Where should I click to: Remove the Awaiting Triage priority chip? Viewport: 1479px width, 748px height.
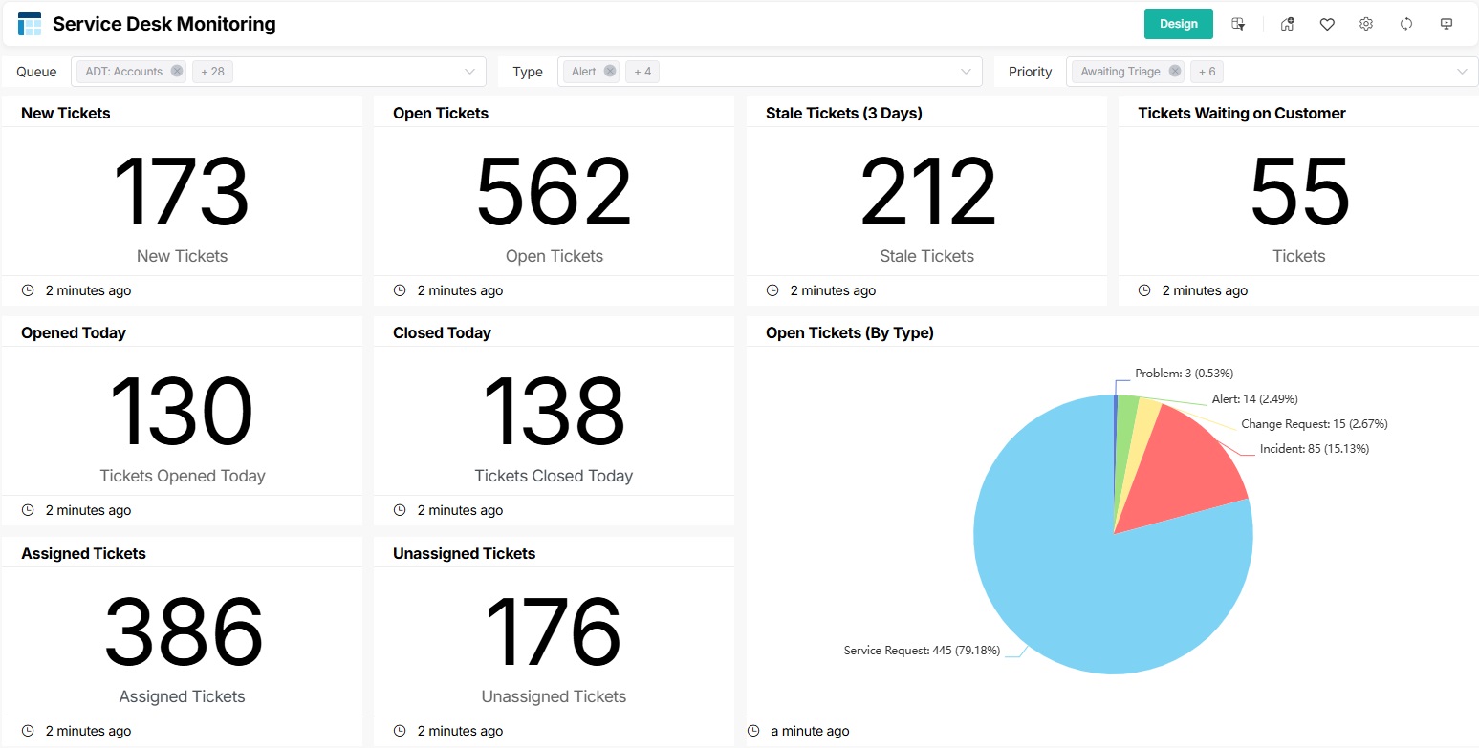[x=1175, y=71]
